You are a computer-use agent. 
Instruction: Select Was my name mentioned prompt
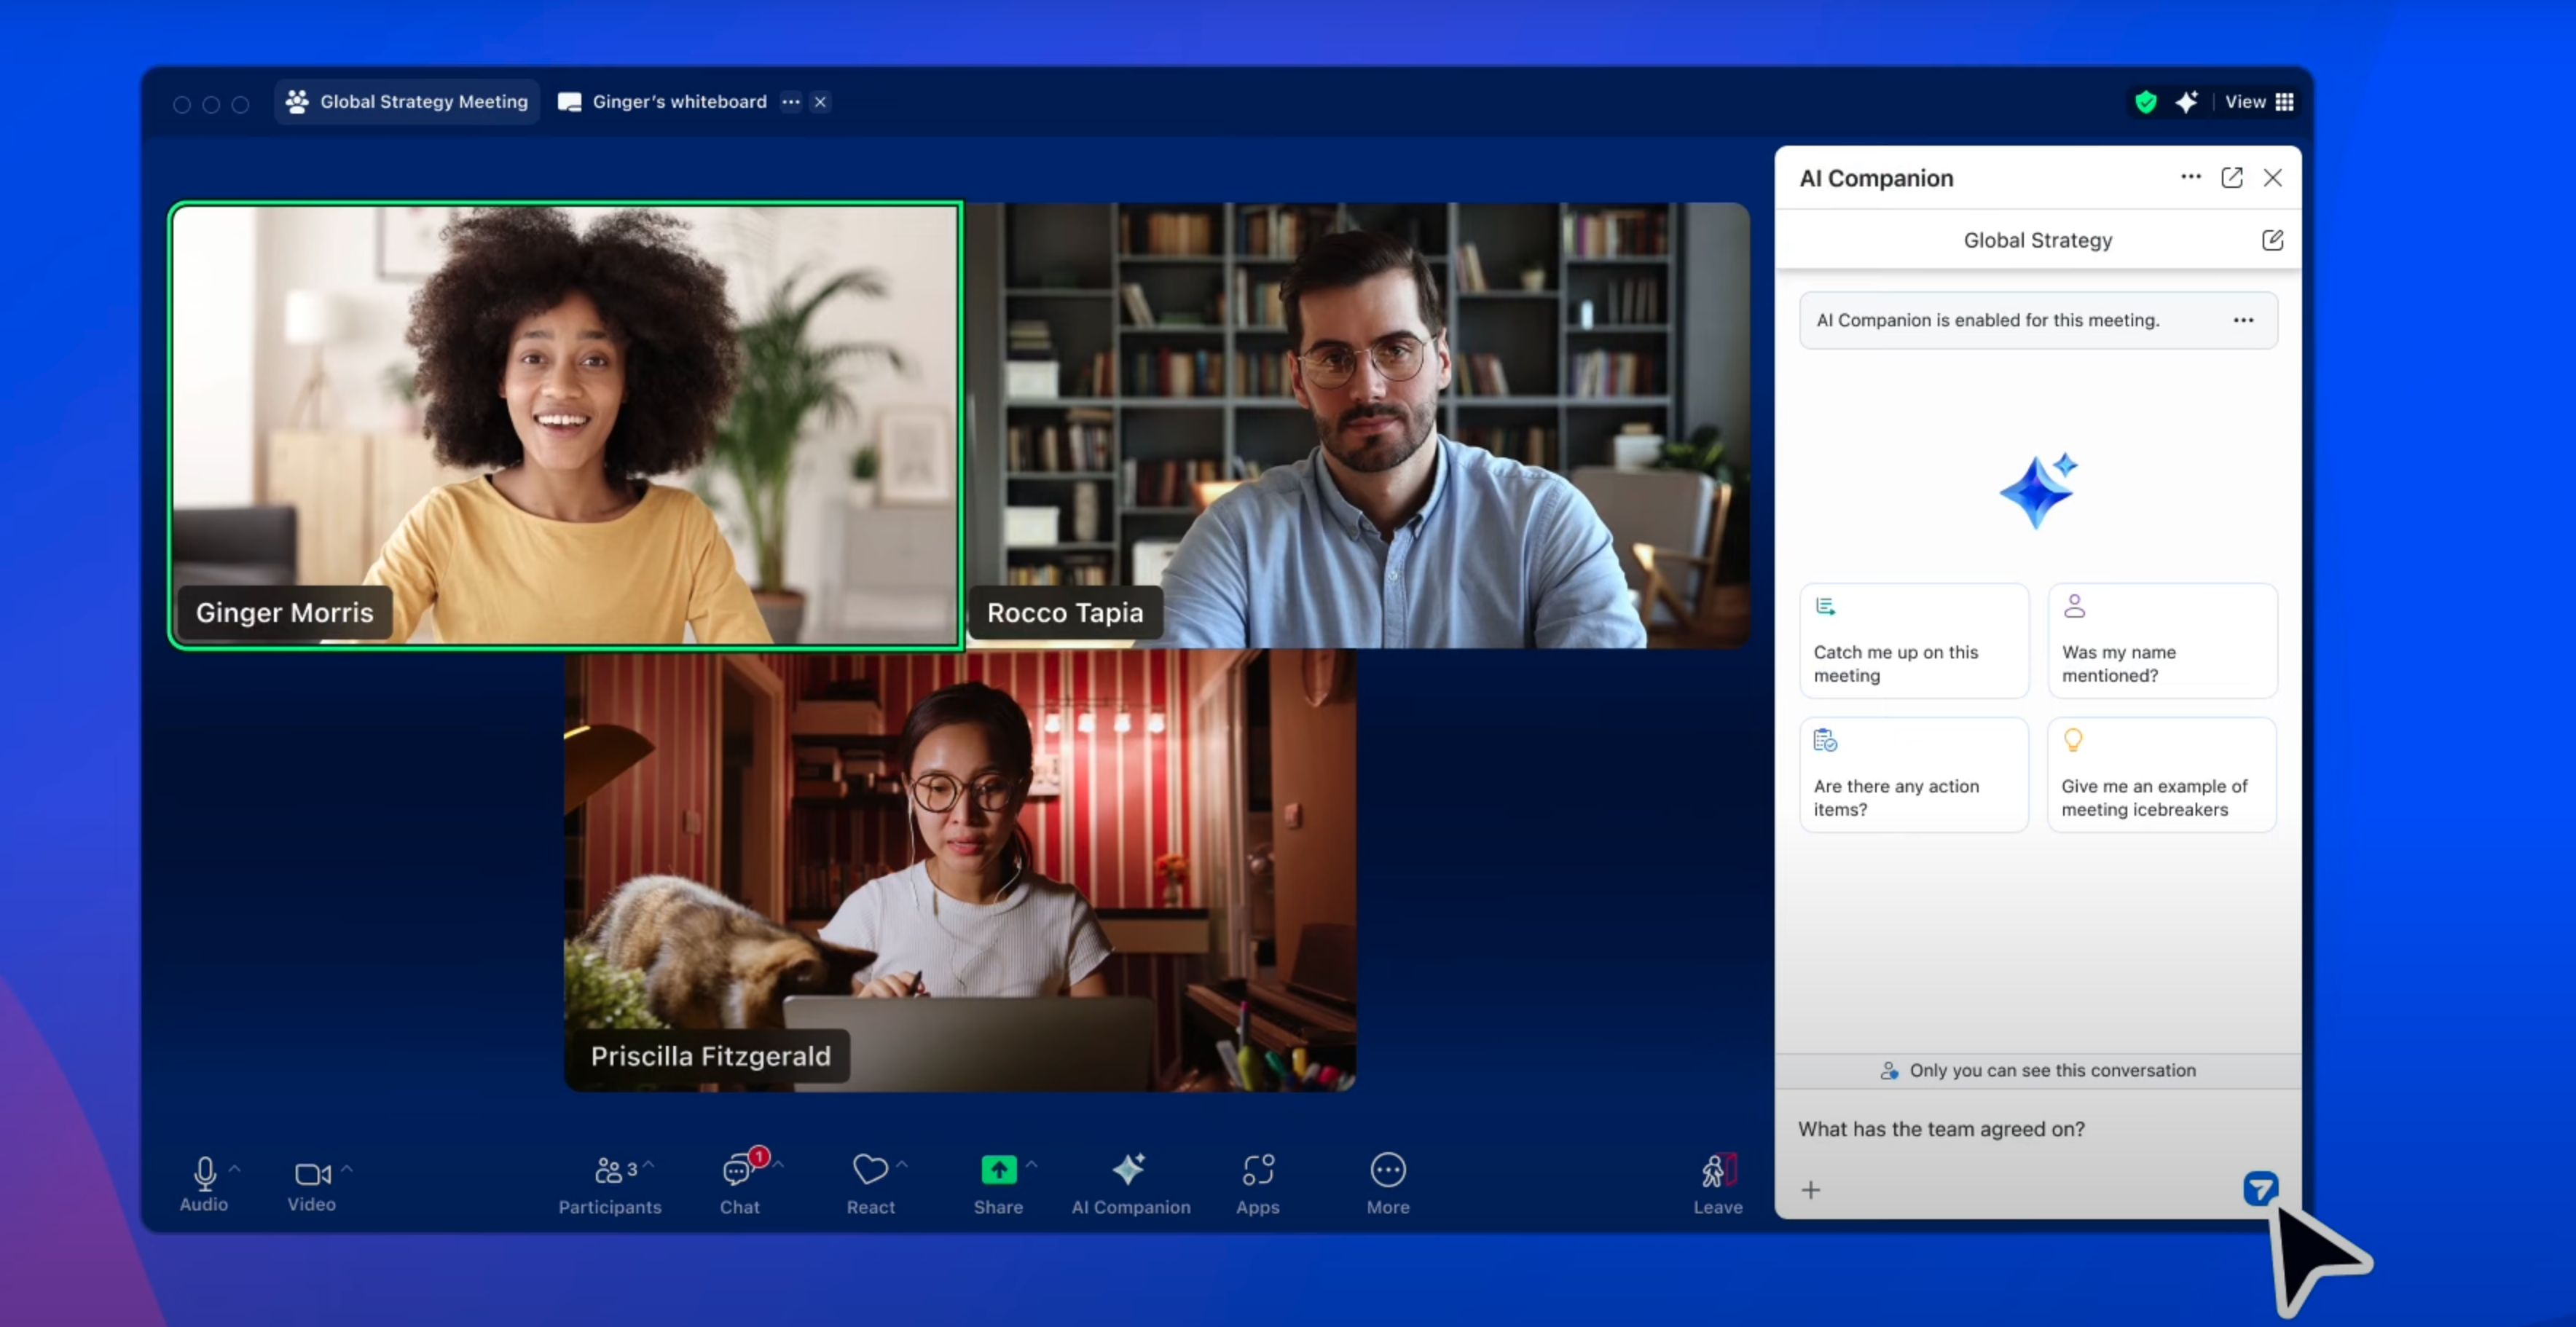pyautogui.click(x=2162, y=641)
